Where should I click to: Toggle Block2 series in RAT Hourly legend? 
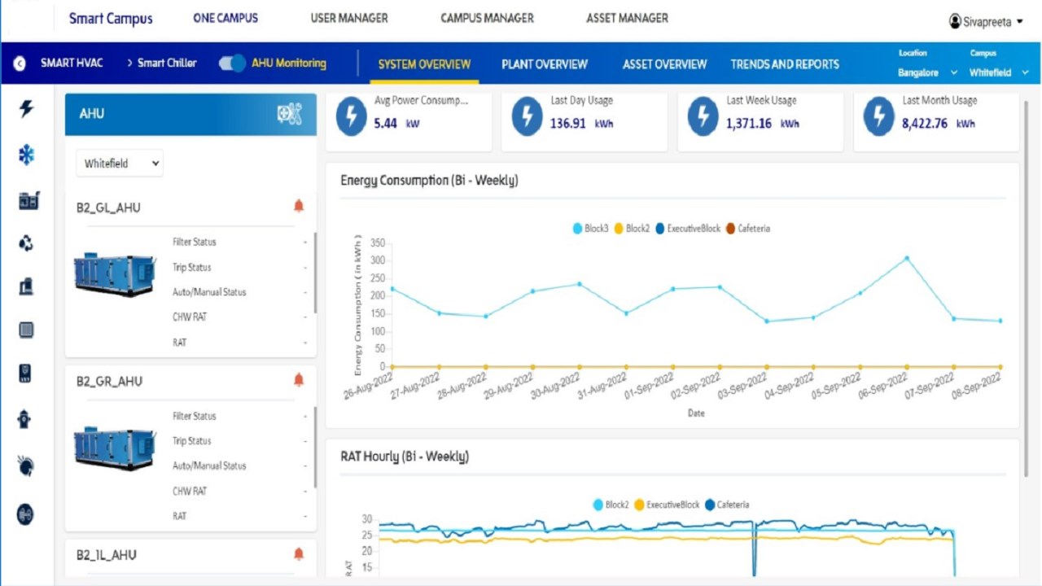(611, 505)
